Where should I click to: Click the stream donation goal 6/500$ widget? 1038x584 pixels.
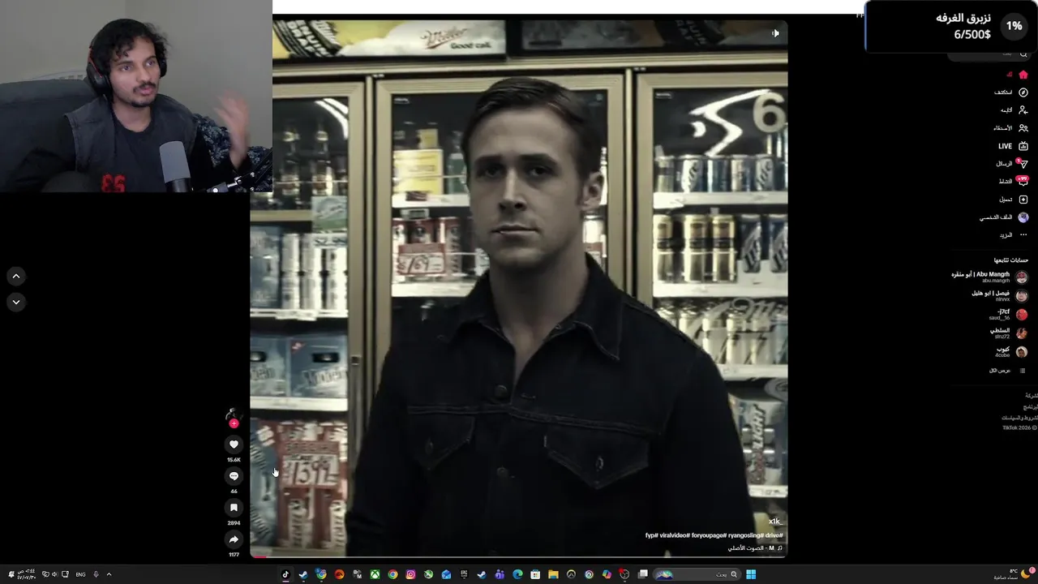coord(951,26)
